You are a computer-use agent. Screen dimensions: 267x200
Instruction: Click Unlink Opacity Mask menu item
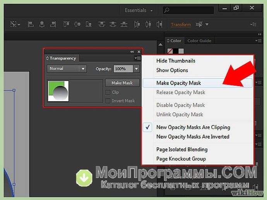click(x=180, y=114)
